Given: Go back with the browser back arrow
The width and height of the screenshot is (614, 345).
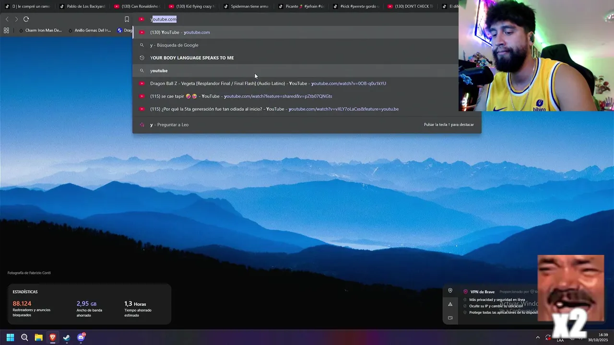Looking at the screenshot, I should 7,19.
